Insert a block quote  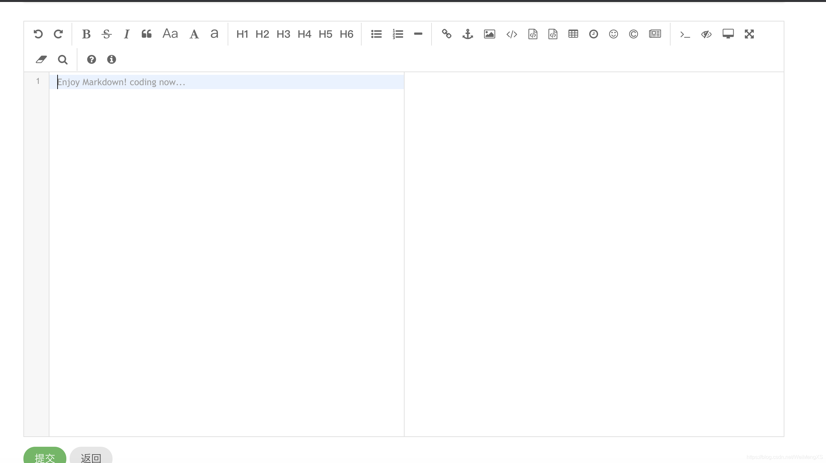tap(147, 34)
